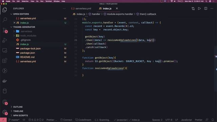217x122 pixels.
Task: Open the Wi-Fi menu in menu bar
Action: tap(172, 1)
